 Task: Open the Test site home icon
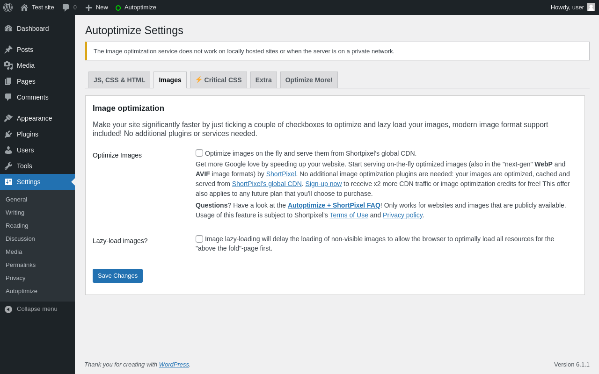coord(24,7)
